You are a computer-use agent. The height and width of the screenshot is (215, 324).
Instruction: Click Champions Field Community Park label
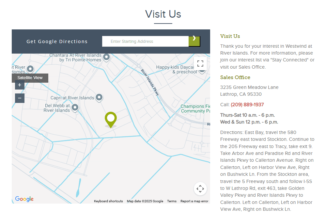(195, 109)
